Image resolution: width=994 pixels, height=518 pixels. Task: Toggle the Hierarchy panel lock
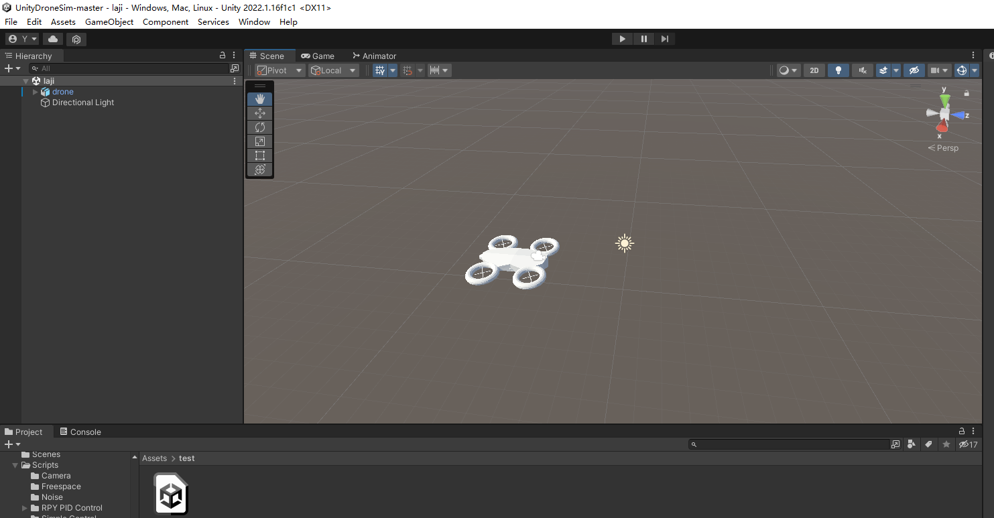[x=223, y=56]
